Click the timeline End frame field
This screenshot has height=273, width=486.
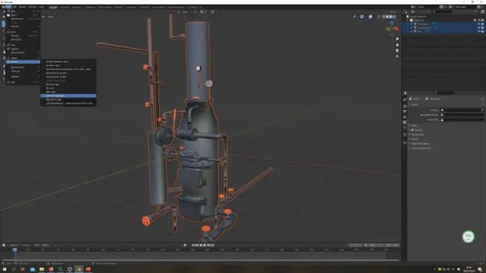pyautogui.click(x=392, y=245)
